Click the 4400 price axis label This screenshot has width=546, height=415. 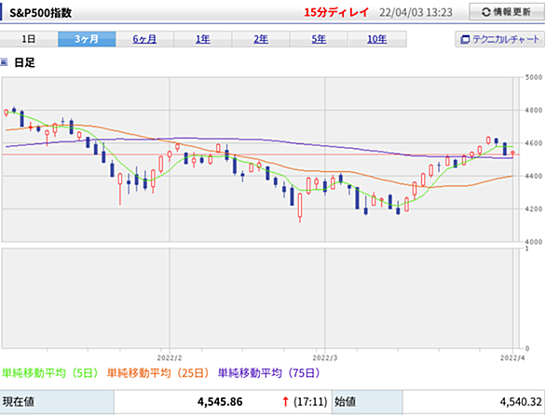[x=534, y=176]
